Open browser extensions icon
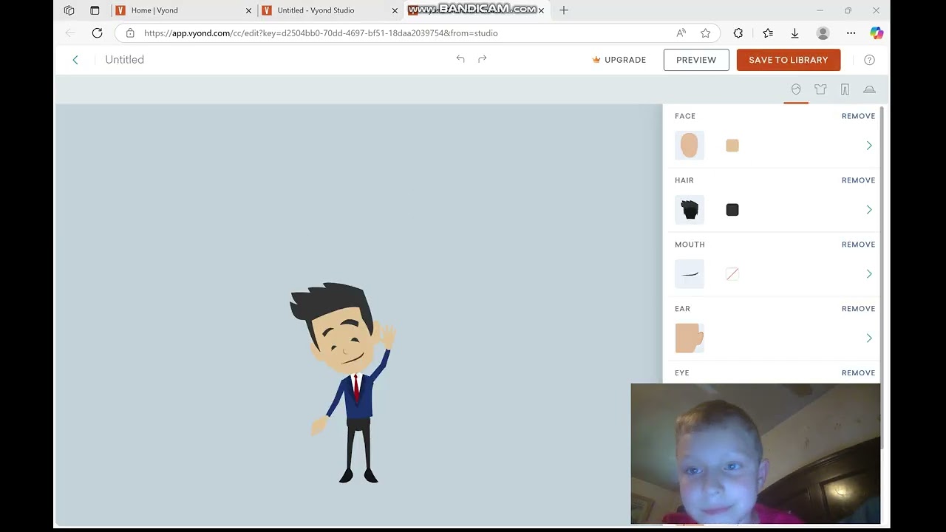 [x=738, y=33]
